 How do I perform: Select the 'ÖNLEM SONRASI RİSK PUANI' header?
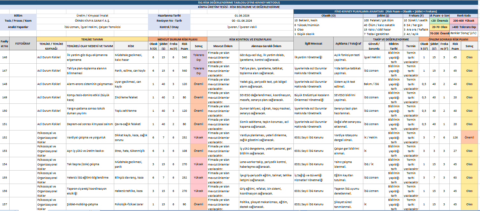tap(448, 39)
